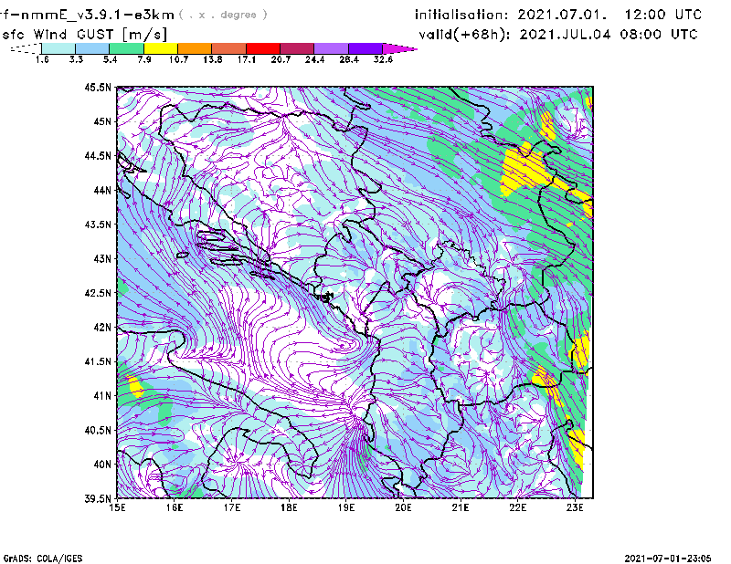
Task: Click the '1.6' colorbar value
Action: (42, 59)
